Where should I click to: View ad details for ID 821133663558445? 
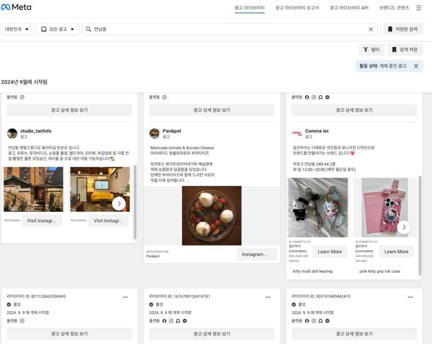70,333
